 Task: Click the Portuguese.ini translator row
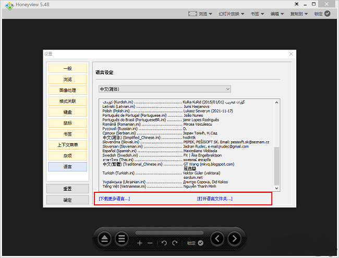pyautogui.click(x=153, y=115)
